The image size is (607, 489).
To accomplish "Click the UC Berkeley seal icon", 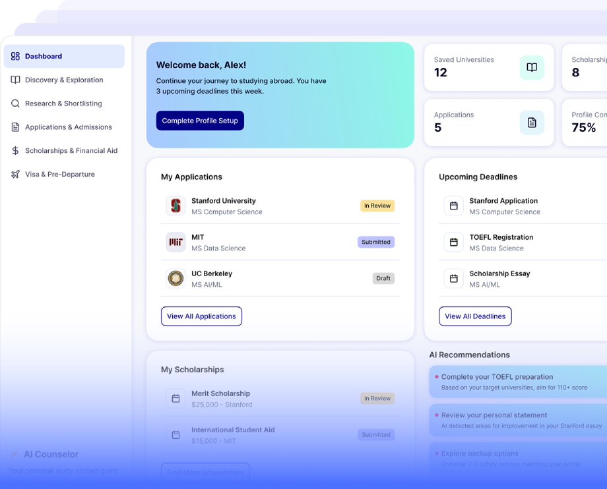I will click(176, 278).
